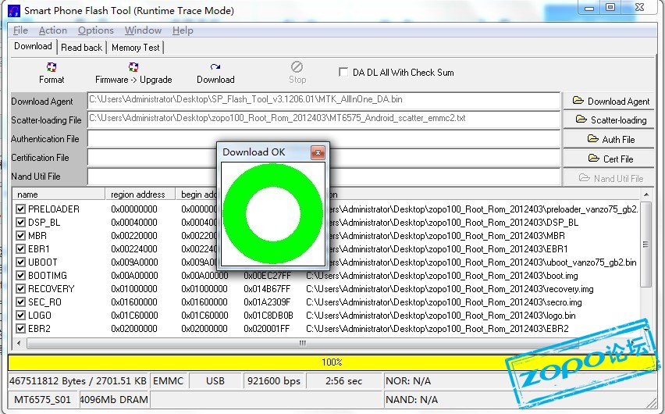The height and width of the screenshot is (414, 665).
Task: Open the File menu
Action: (x=20, y=30)
